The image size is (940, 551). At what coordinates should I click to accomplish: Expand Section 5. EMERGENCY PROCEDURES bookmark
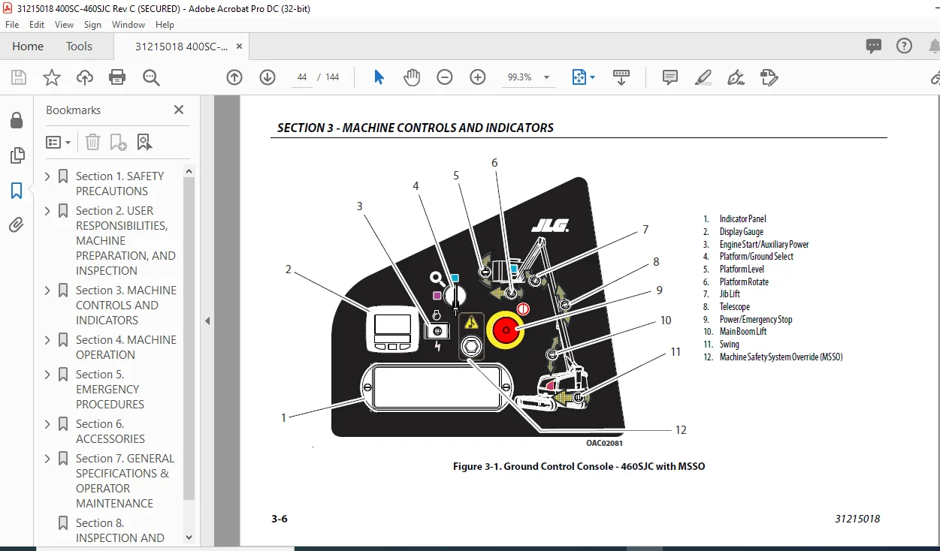47,375
